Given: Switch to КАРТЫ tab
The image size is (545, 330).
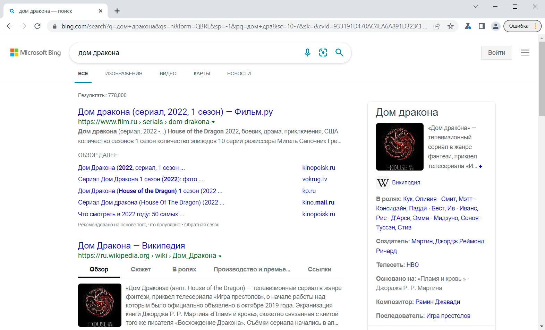Looking at the screenshot, I should coord(202,73).
